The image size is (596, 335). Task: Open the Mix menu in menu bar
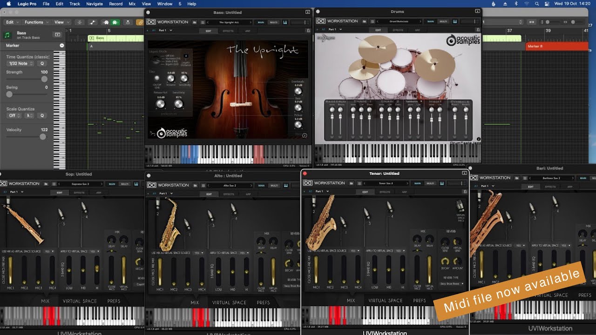coord(132,4)
